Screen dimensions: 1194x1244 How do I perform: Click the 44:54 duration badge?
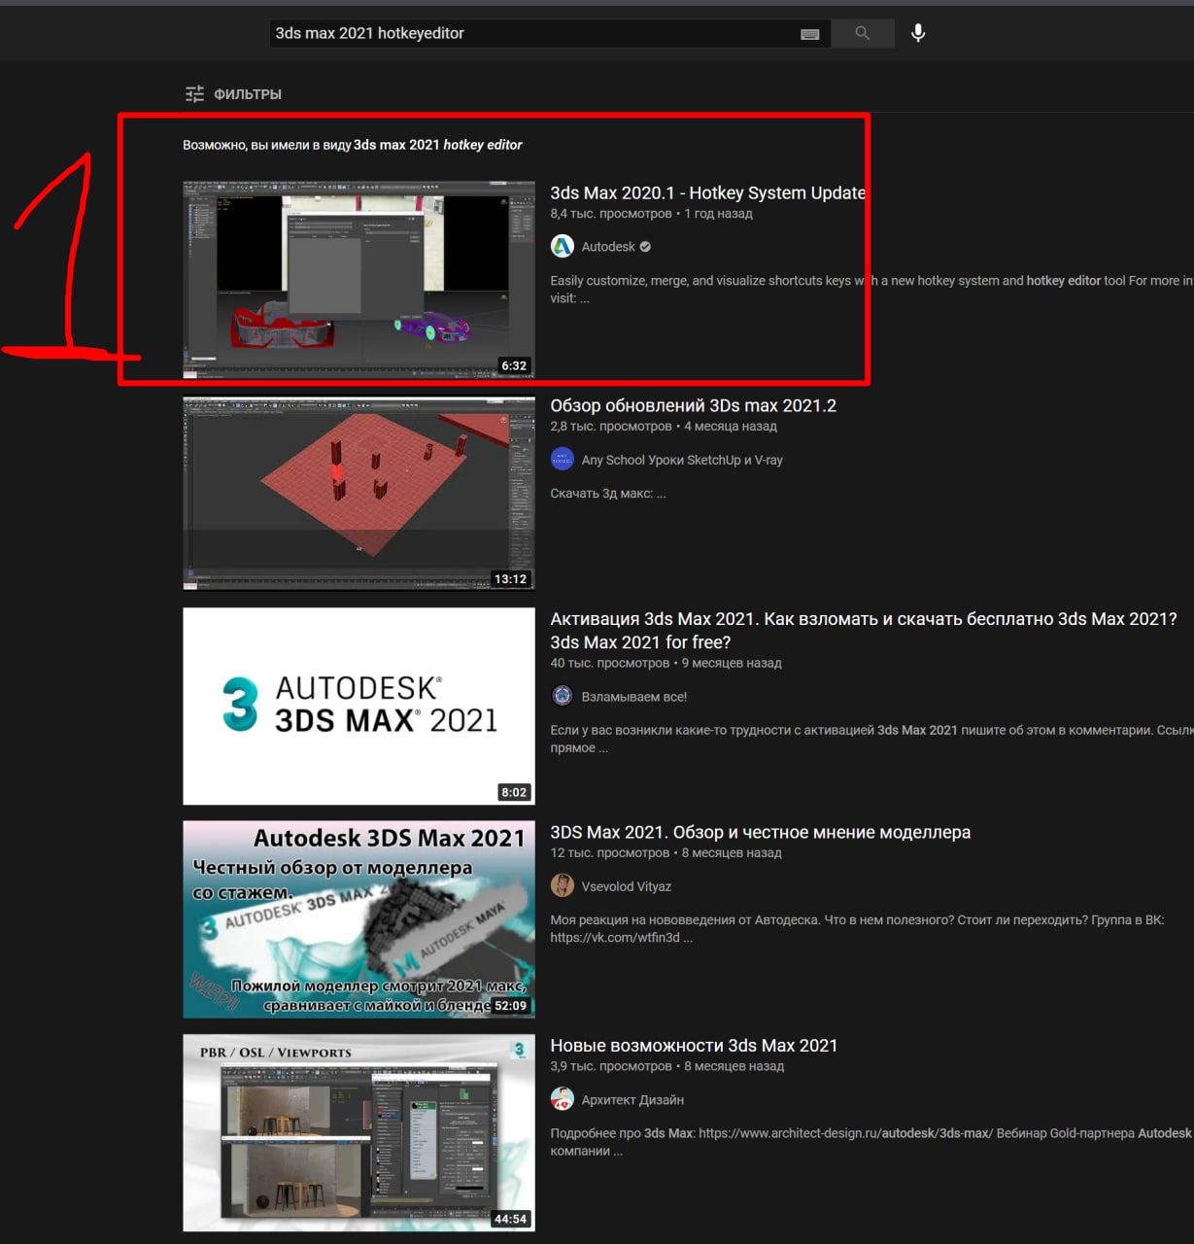click(x=511, y=1219)
